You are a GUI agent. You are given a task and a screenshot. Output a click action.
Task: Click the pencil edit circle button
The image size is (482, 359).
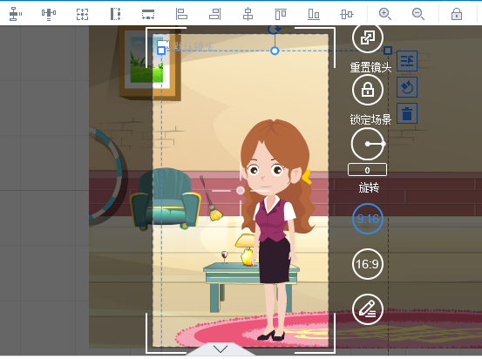point(368,309)
